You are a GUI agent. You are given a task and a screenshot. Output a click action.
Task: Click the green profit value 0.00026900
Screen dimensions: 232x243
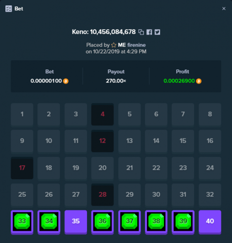tap(179, 81)
